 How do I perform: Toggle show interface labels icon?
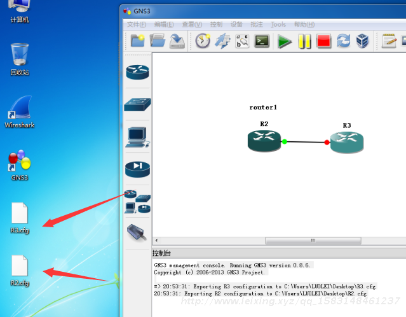[242, 41]
